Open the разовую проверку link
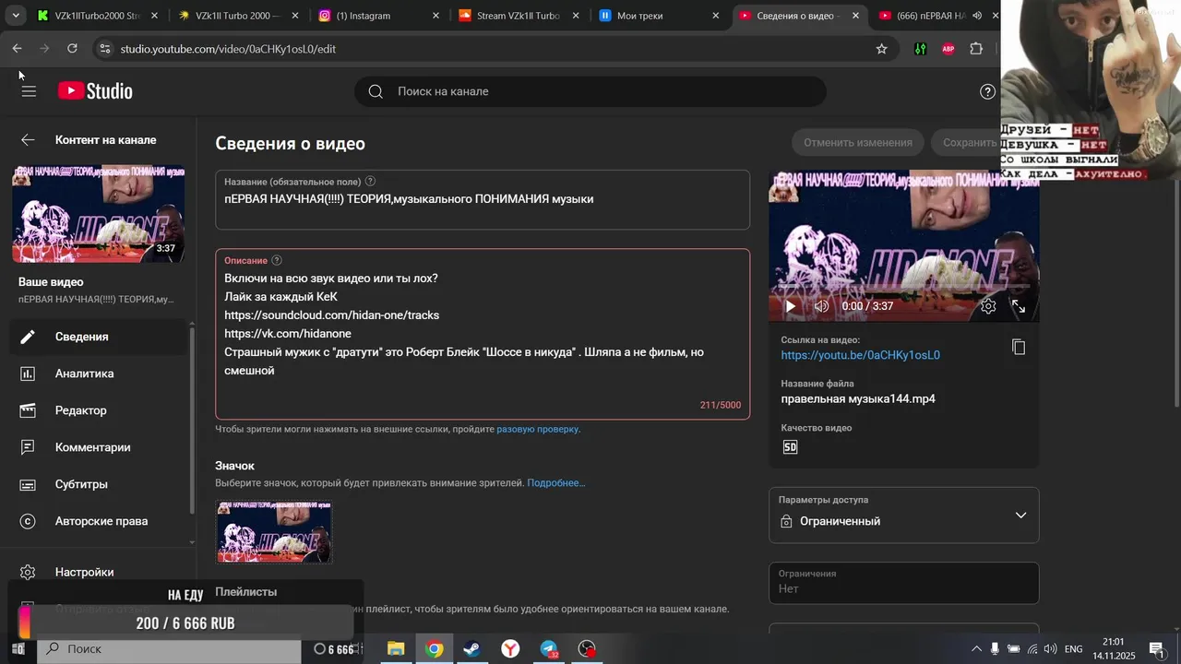 point(537,429)
